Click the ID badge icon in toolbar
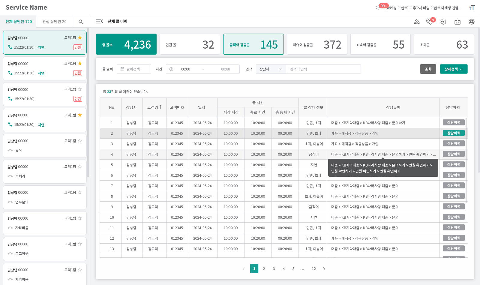Screen dimensions: 480x285 (457, 22)
